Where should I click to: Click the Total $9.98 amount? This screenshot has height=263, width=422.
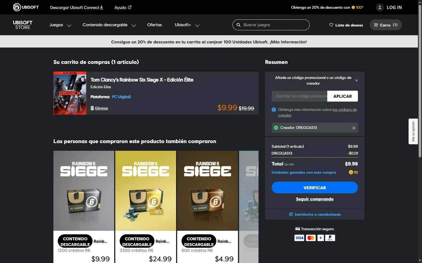[x=351, y=164]
